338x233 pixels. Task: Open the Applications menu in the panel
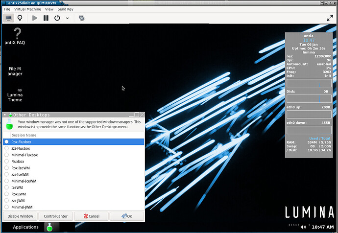point(25,227)
